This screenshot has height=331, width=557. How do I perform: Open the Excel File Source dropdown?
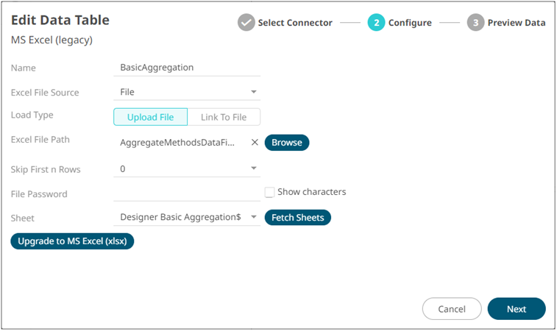[x=254, y=93]
